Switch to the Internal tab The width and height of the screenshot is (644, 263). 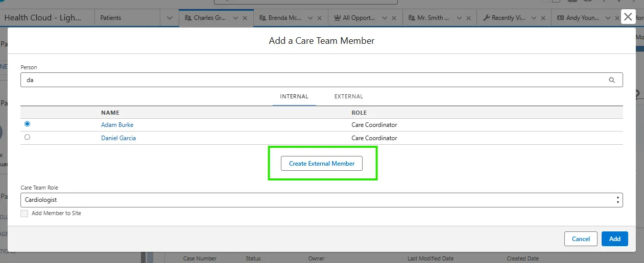[x=294, y=96]
